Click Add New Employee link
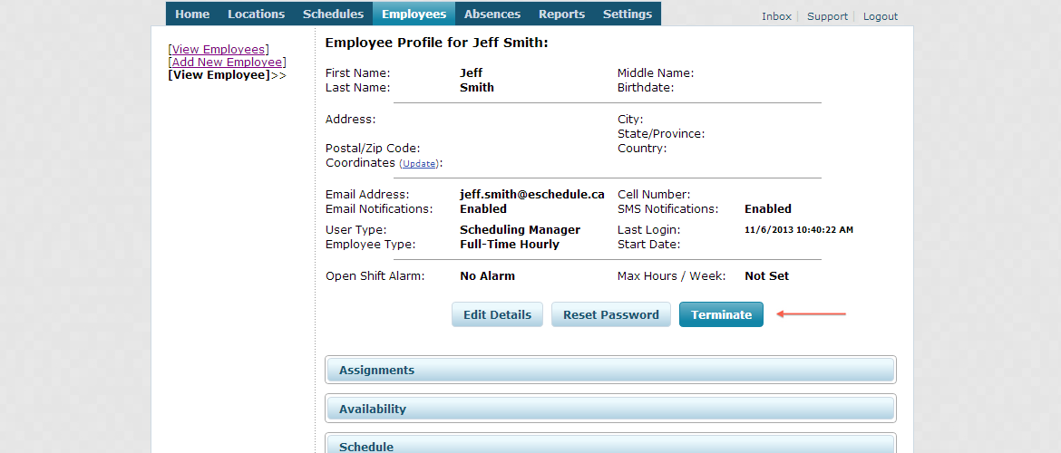This screenshot has width=1061, height=453. (227, 63)
